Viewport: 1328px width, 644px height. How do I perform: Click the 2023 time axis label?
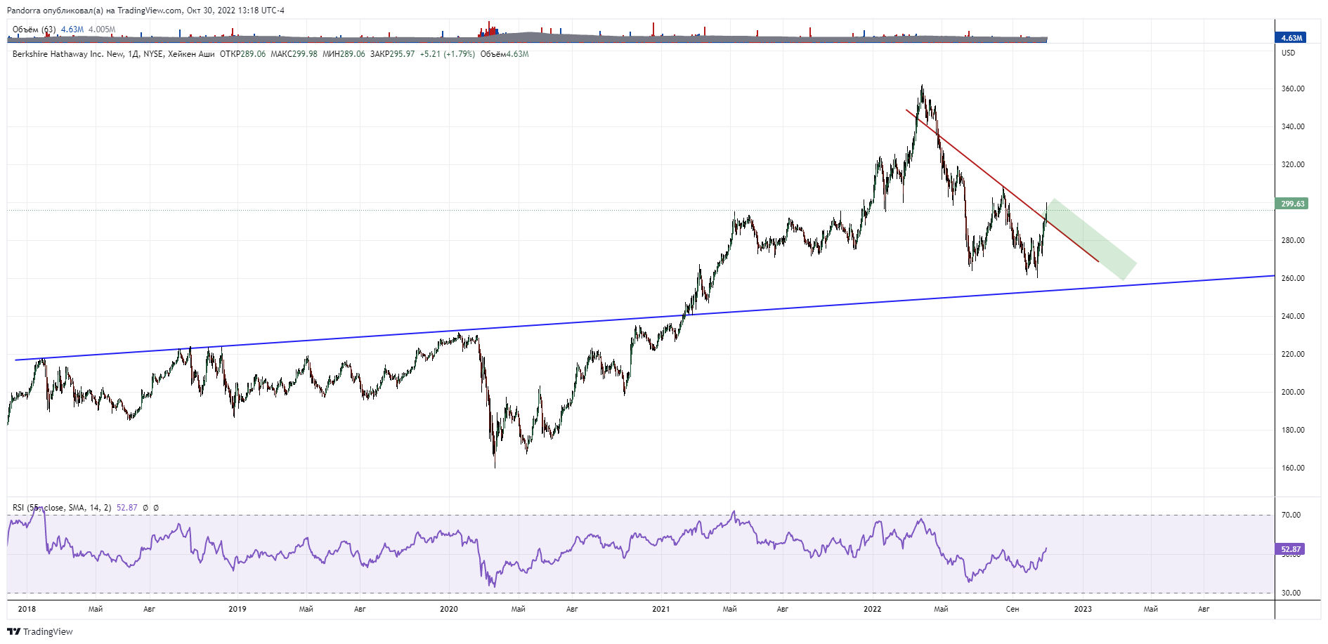click(x=1083, y=609)
